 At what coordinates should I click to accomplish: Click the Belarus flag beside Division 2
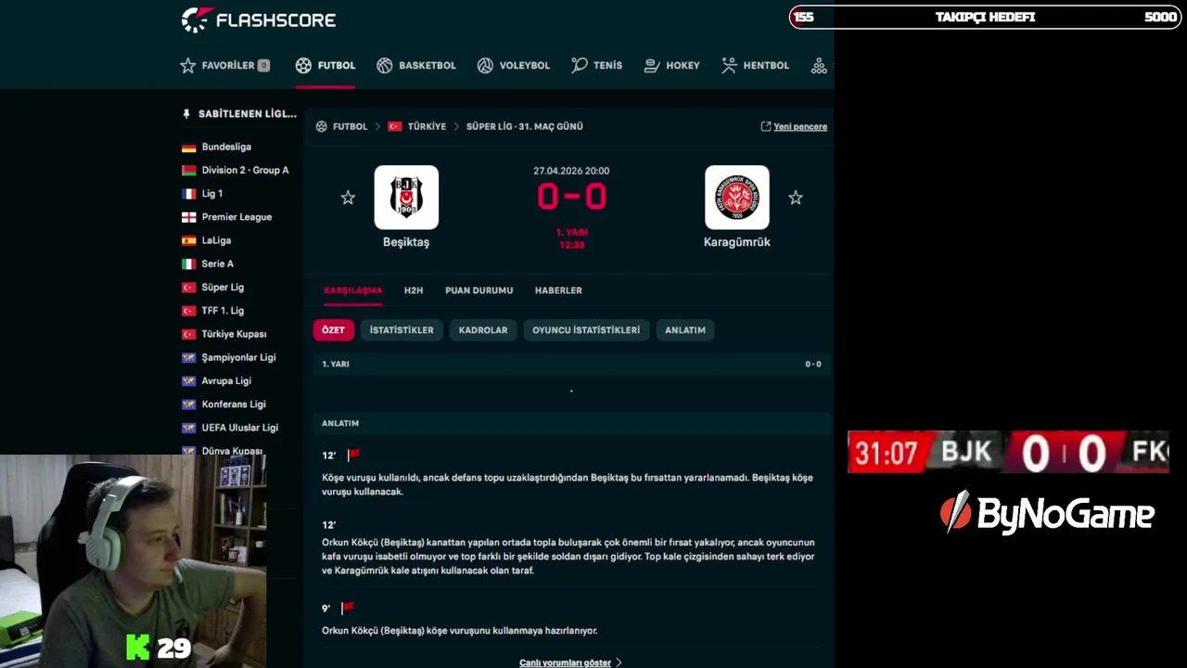pos(188,171)
